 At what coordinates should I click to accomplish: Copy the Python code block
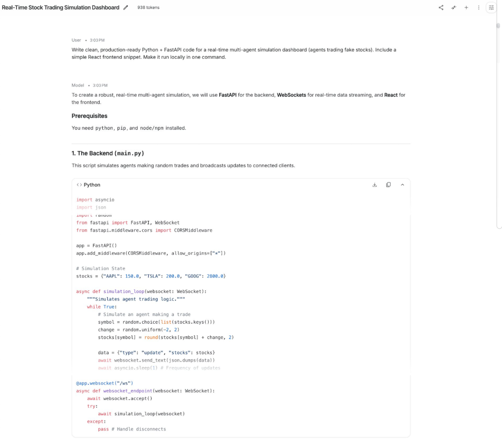point(389,185)
